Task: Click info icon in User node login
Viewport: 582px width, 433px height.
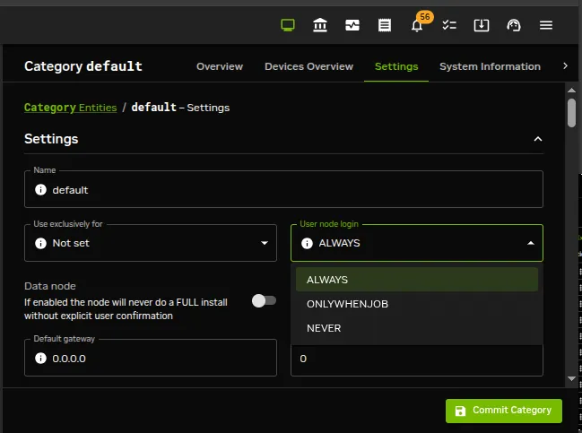Action: click(307, 243)
